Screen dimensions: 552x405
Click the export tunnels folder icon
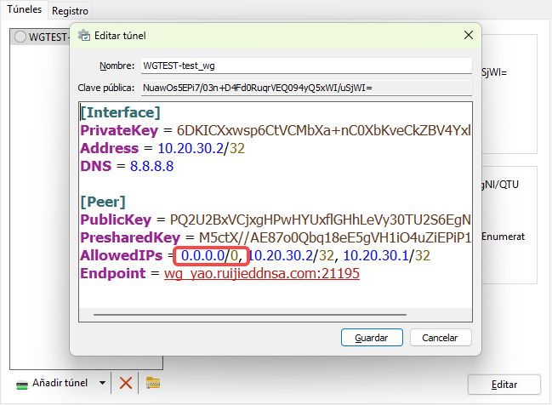[153, 383]
